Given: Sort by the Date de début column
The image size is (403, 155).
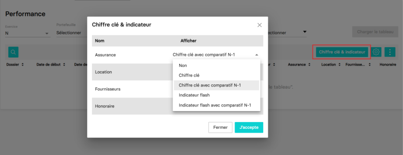Looking at the screenshot, I should click(51, 65).
